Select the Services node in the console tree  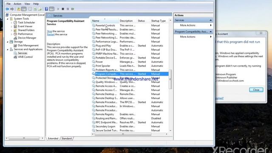click(23, 53)
